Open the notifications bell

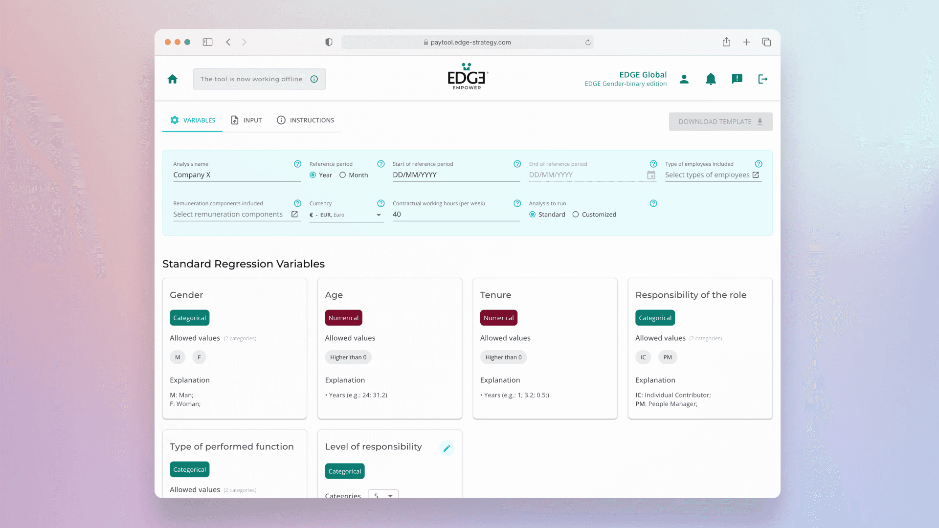pyautogui.click(x=711, y=79)
